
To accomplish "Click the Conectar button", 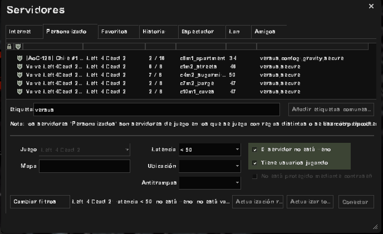I will pyautogui.click(x=356, y=202).
